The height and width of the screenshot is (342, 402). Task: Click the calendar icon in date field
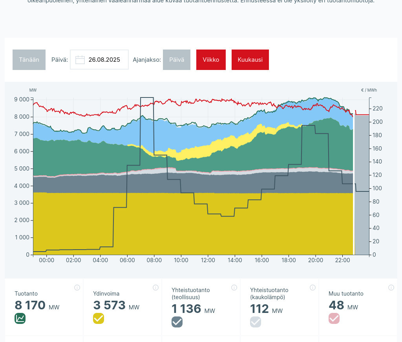tap(80, 60)
